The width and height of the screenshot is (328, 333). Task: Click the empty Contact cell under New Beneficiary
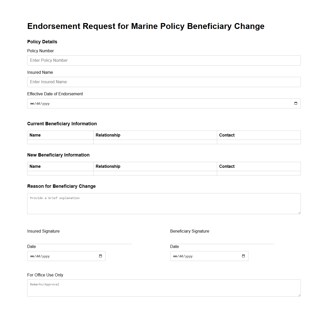pyautogui.click(x=259, y=173)
